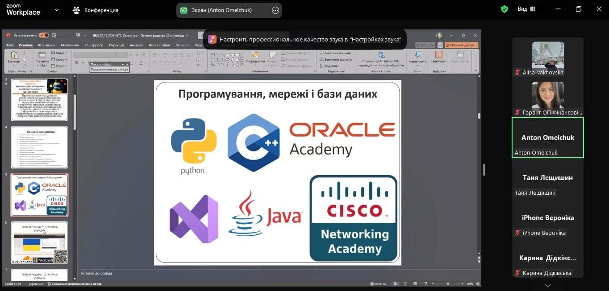The image size is (609, 291).
Task: Click the Конференция button in Zoom
Action: pyautogui.click(x=96, y=10)
